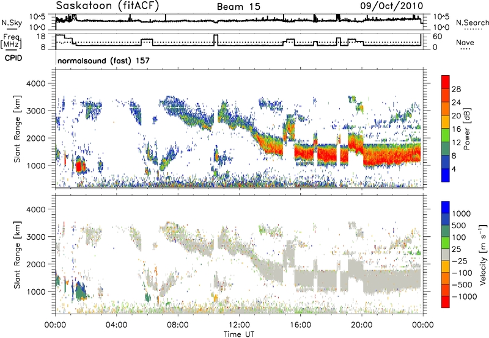489x338 pixels.
Task: Click the dotted line sample under N.Search
Action: click(472, 29)
